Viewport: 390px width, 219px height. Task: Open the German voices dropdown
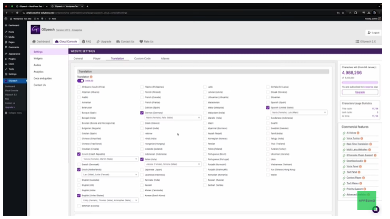[173, 118]
